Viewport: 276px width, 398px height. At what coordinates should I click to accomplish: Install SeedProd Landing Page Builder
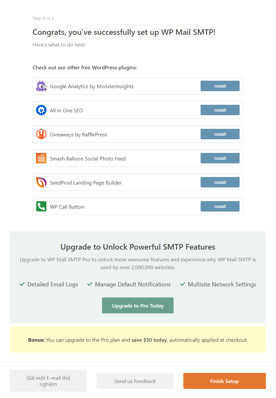click(220, 183)
